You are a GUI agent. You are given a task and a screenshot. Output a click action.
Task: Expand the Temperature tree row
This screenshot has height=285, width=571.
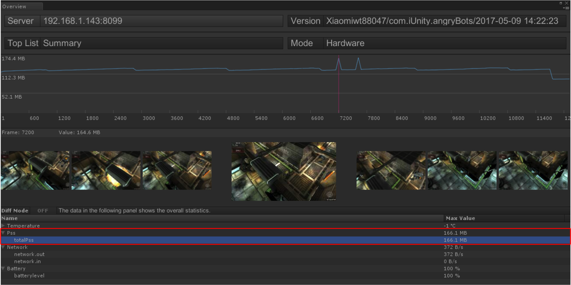click(x=3, y=226)
